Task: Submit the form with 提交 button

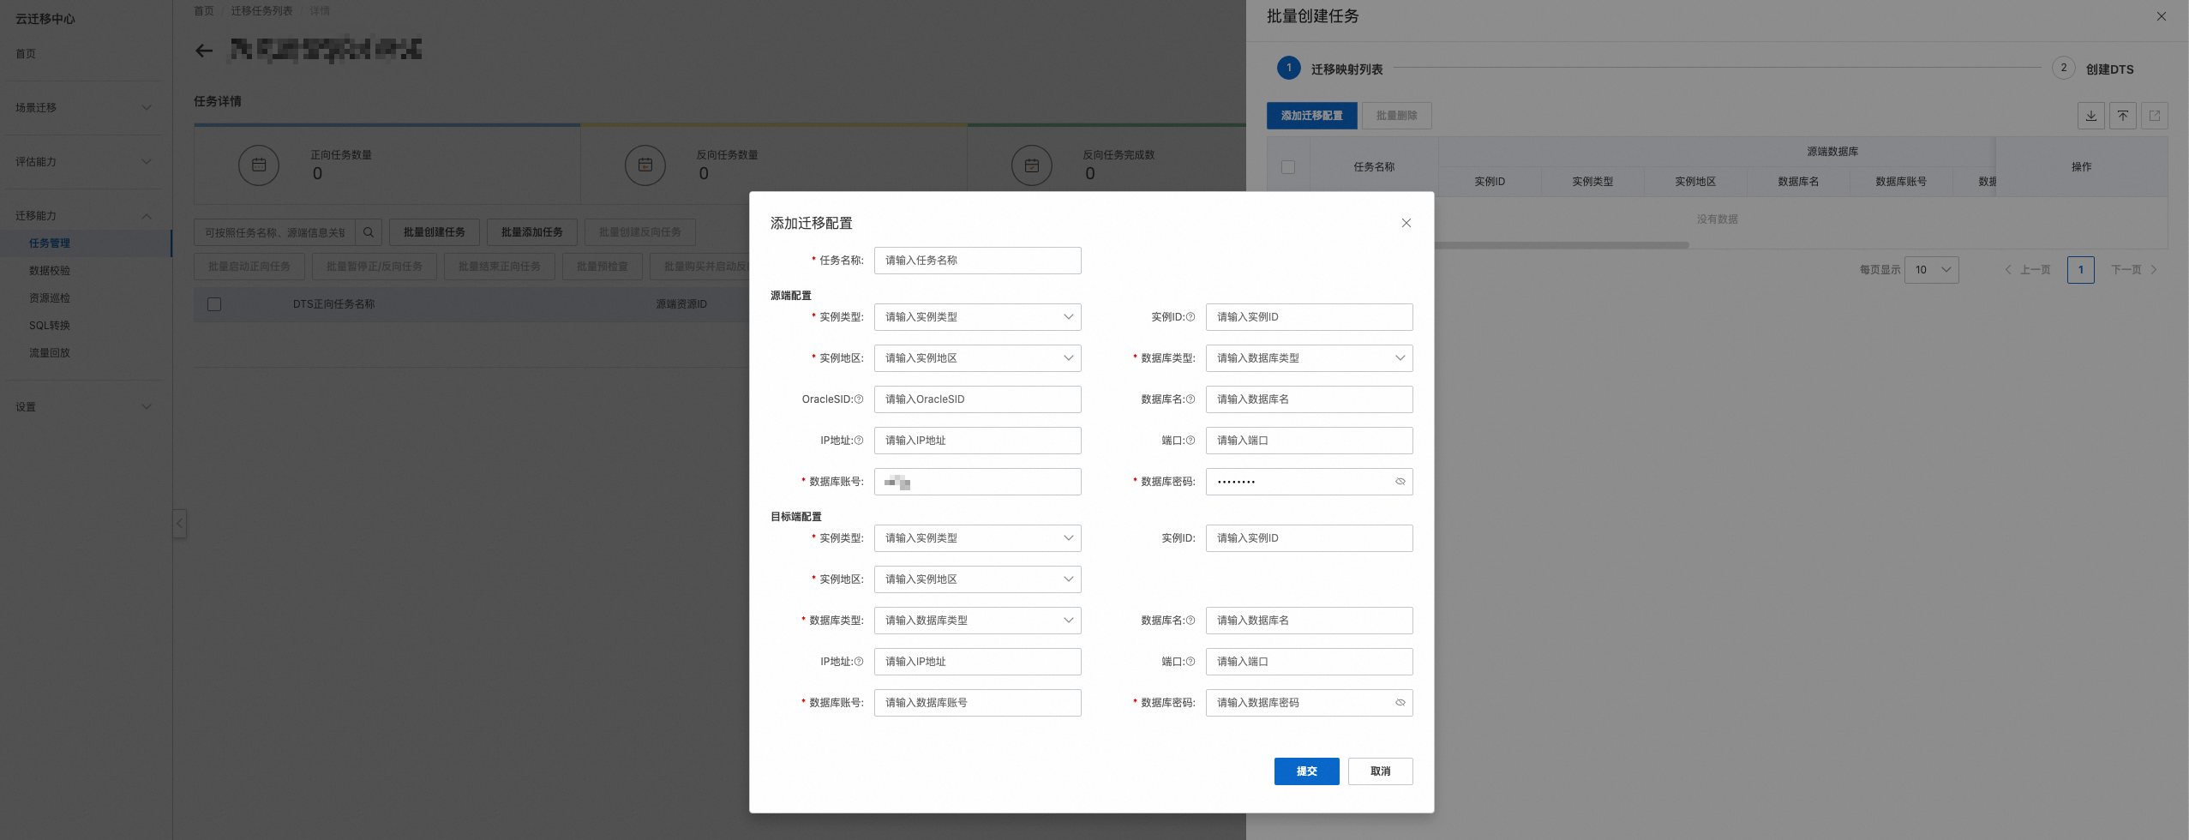Action: click(1306, 771)
